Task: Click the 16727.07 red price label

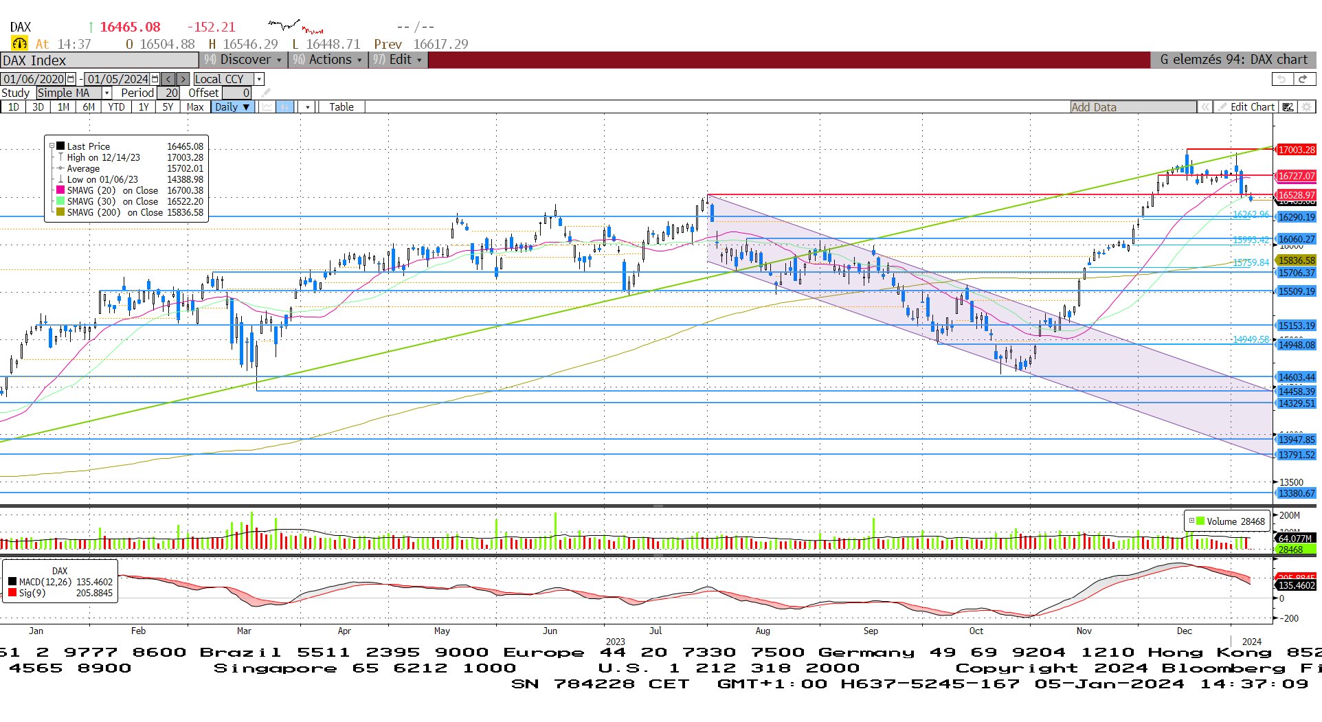Action: pyautogui.click(x=1296, y=176)
